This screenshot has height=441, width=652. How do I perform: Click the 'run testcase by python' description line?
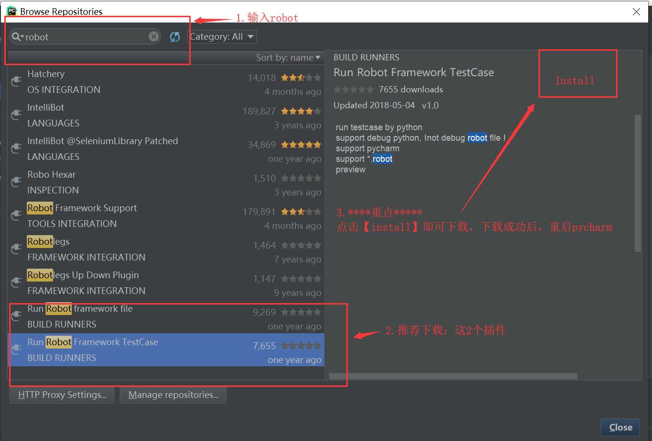pos(379,127)
